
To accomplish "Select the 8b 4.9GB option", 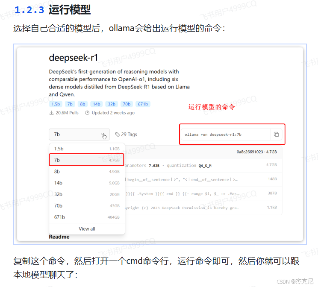I will 87,171.
